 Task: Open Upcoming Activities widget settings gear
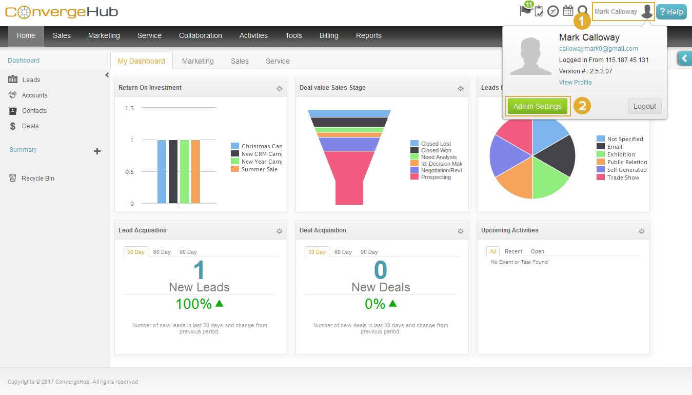(x=641, y=231)
